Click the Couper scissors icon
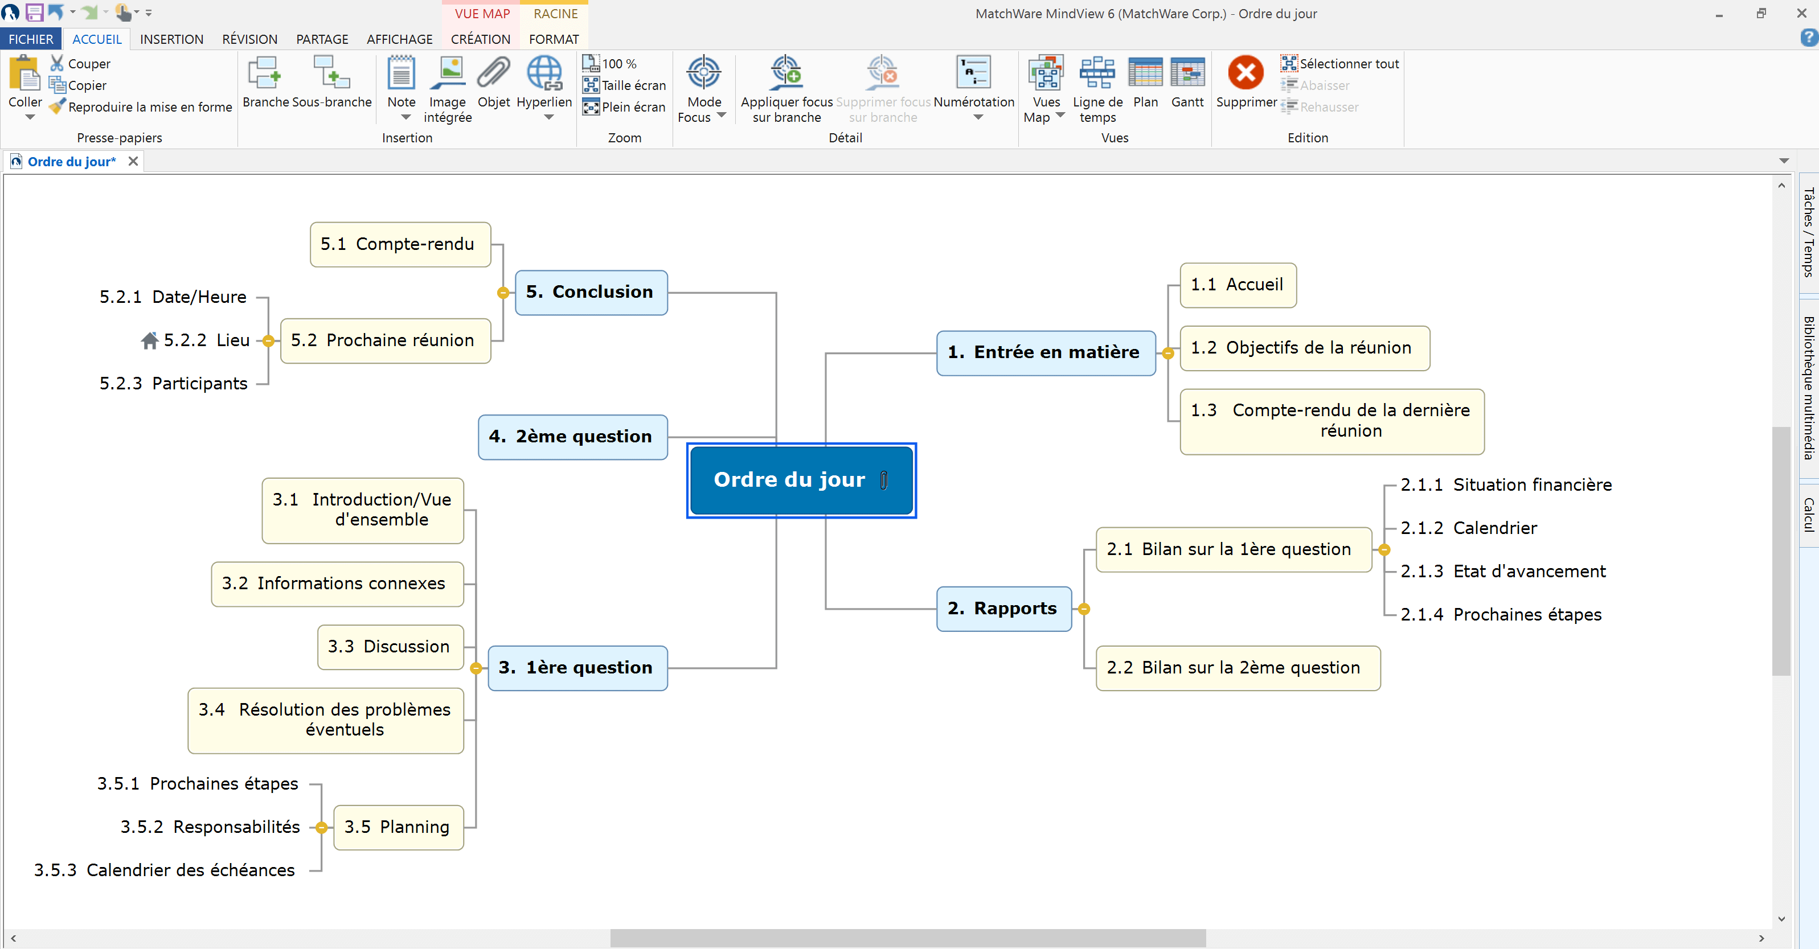Viewport: 1819px width, 949px height. coord(57,63)
